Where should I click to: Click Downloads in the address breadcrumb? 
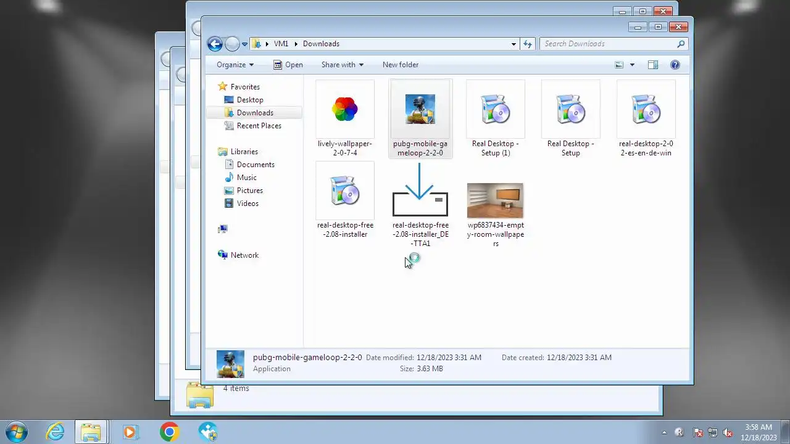[321, 44]
